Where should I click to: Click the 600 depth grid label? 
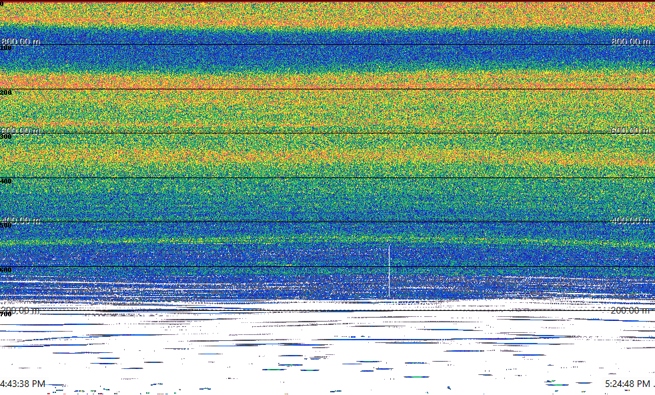click(x=6, y=270)
